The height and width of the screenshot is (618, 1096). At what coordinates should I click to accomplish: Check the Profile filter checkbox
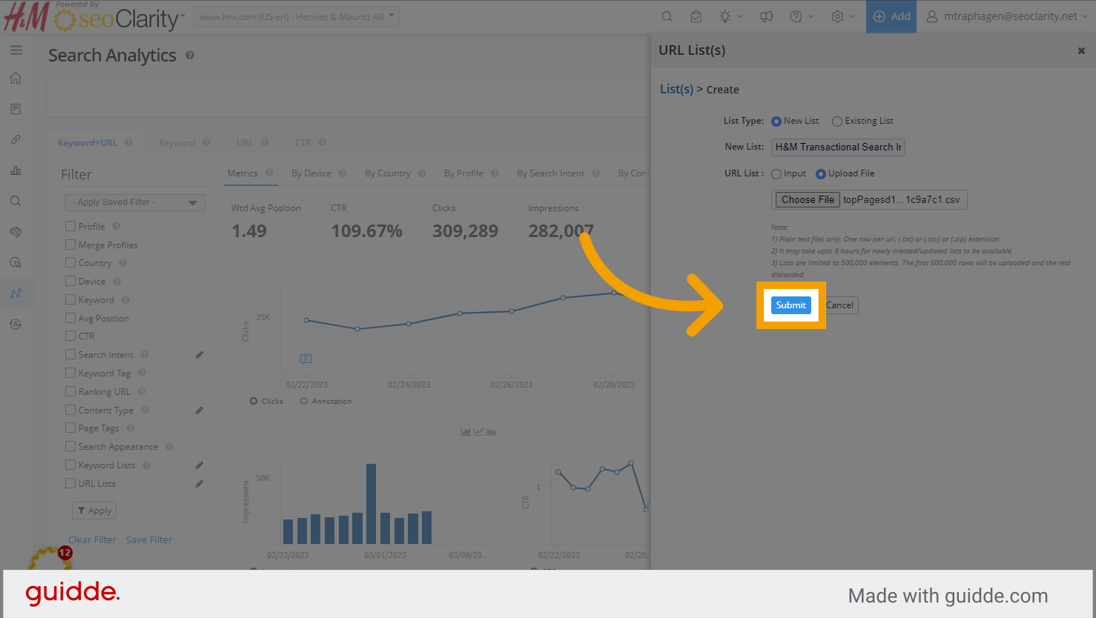click(x=70, y=226)
